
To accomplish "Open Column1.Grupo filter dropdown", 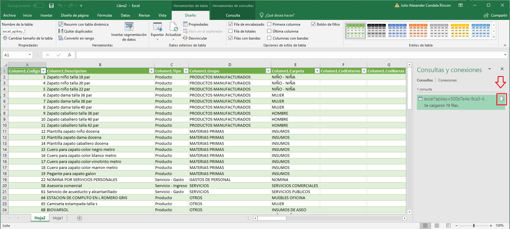I will pos(268,71).
